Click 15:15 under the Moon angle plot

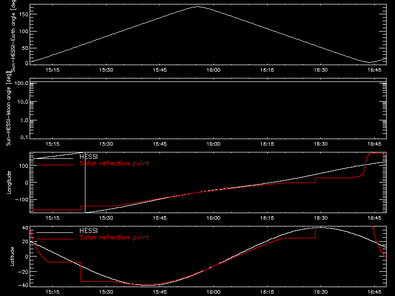pos(52,144)
